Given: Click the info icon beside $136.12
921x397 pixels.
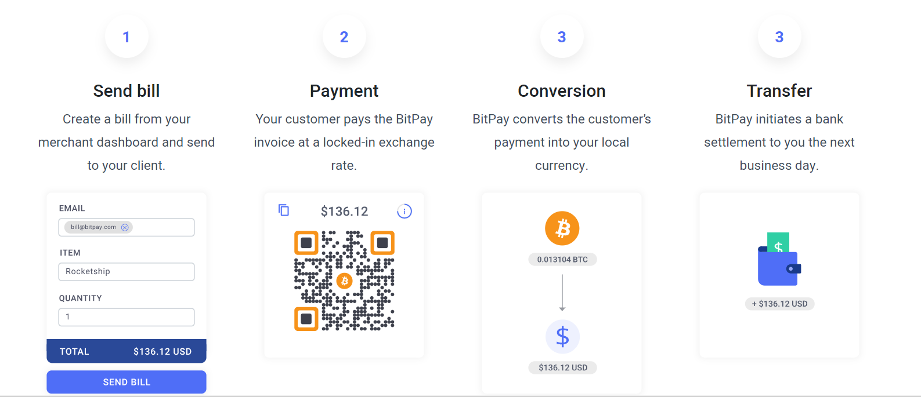Looking at the screenshot, I should pos(404,212).
